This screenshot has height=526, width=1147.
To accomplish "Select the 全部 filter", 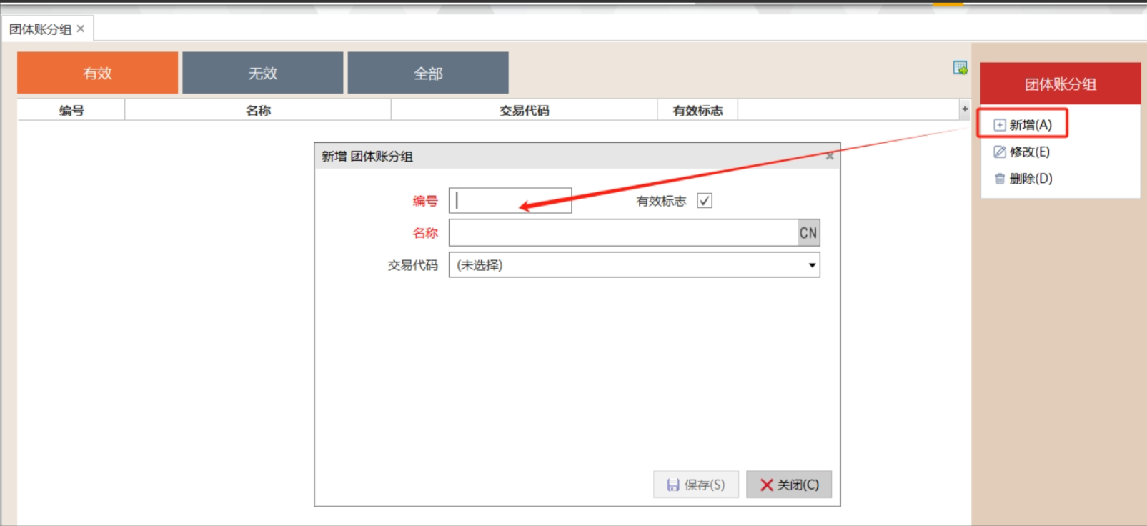I will pos(428,73).
